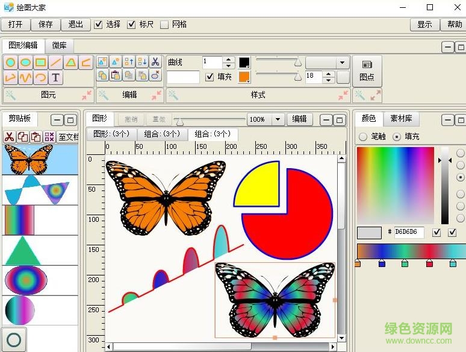Select the green triangle clipboard thumbnail
466x352 pixels.
coord(22,250)
